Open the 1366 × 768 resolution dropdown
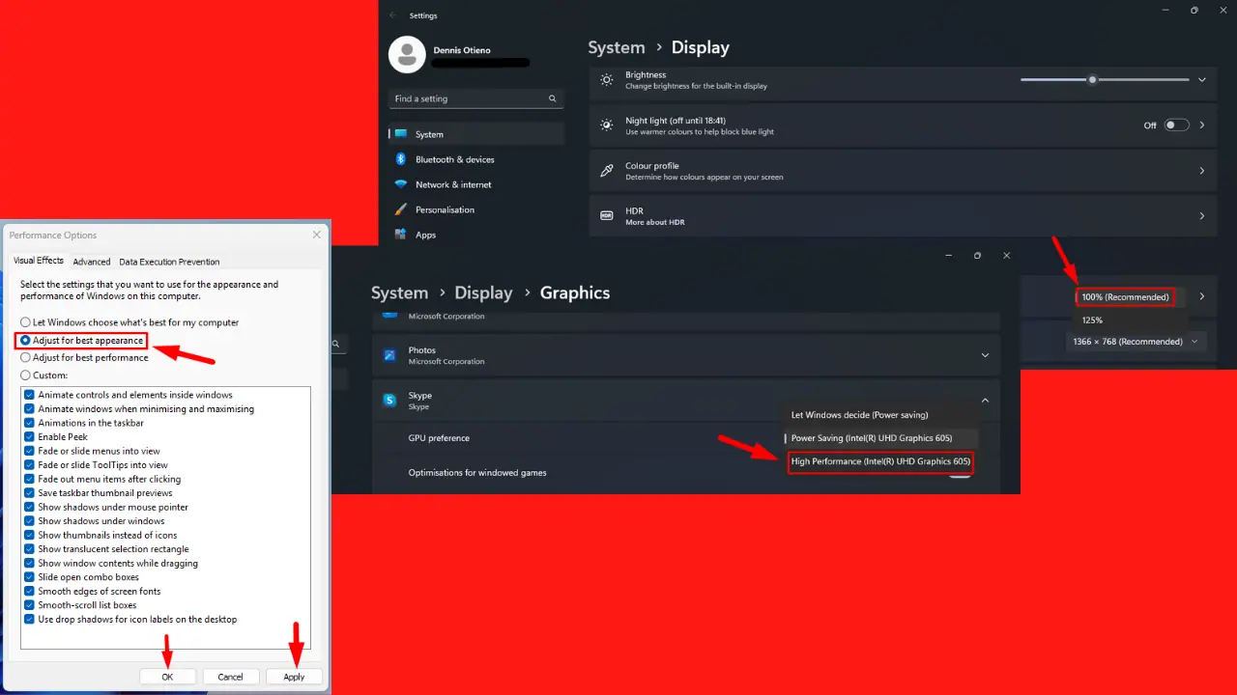Screen dimensions: 1237x695 click(1137, 342)
